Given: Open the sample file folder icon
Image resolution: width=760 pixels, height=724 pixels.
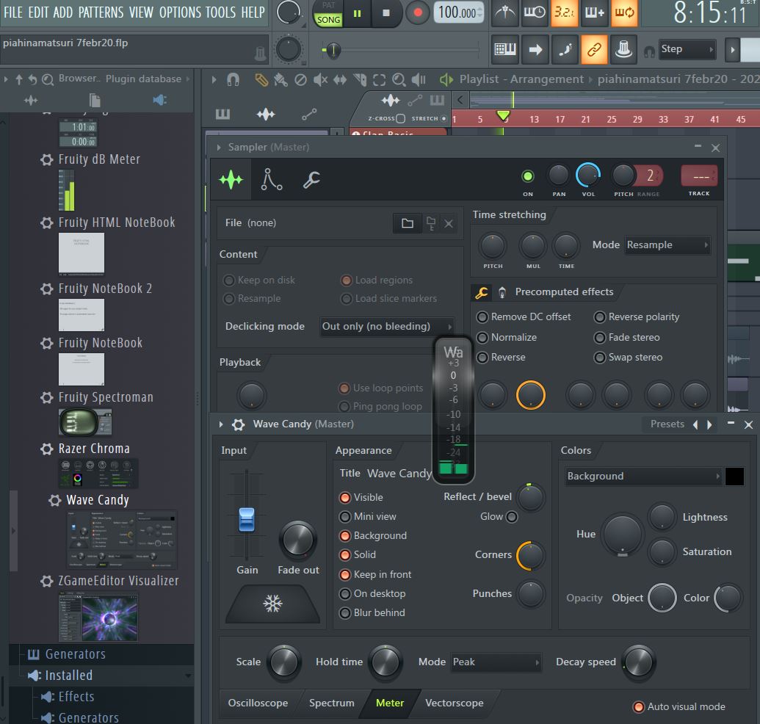Looking at the screenshot, I should click(407, 223).
